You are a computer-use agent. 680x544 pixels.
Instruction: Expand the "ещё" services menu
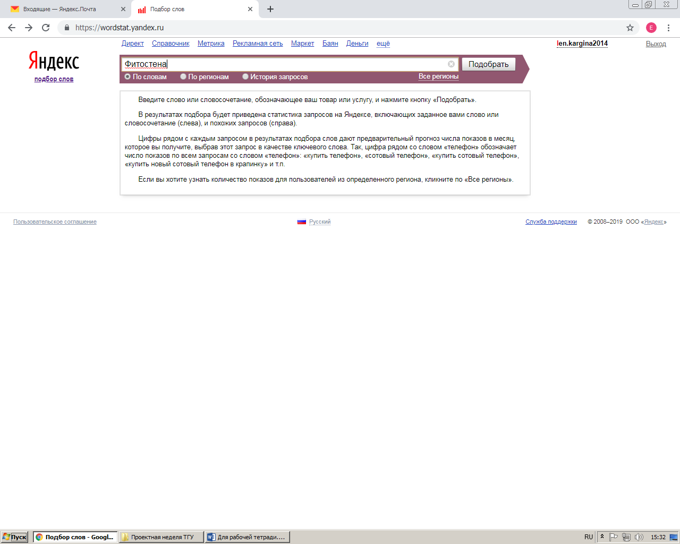click(x=383, y=44)
